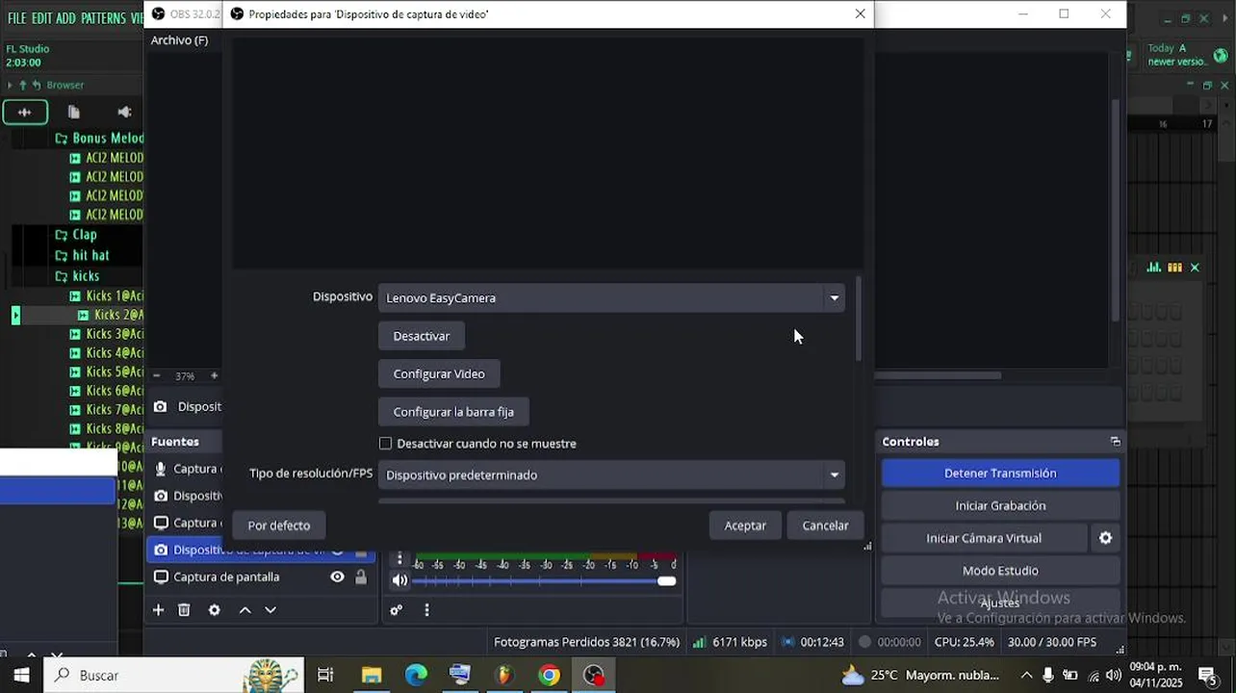Viewport: 1236px width, 693px height.
Task: Show hidden system tray icons chevron
Action: tap(1026, 675)
